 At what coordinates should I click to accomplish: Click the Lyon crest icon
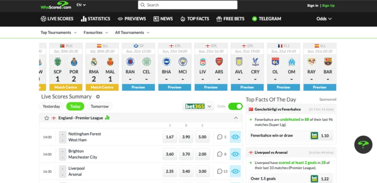point(275,62)
